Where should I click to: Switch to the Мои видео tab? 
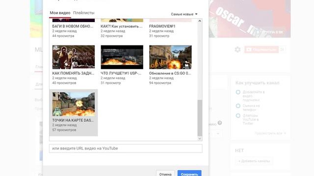[x=60, y=13]
